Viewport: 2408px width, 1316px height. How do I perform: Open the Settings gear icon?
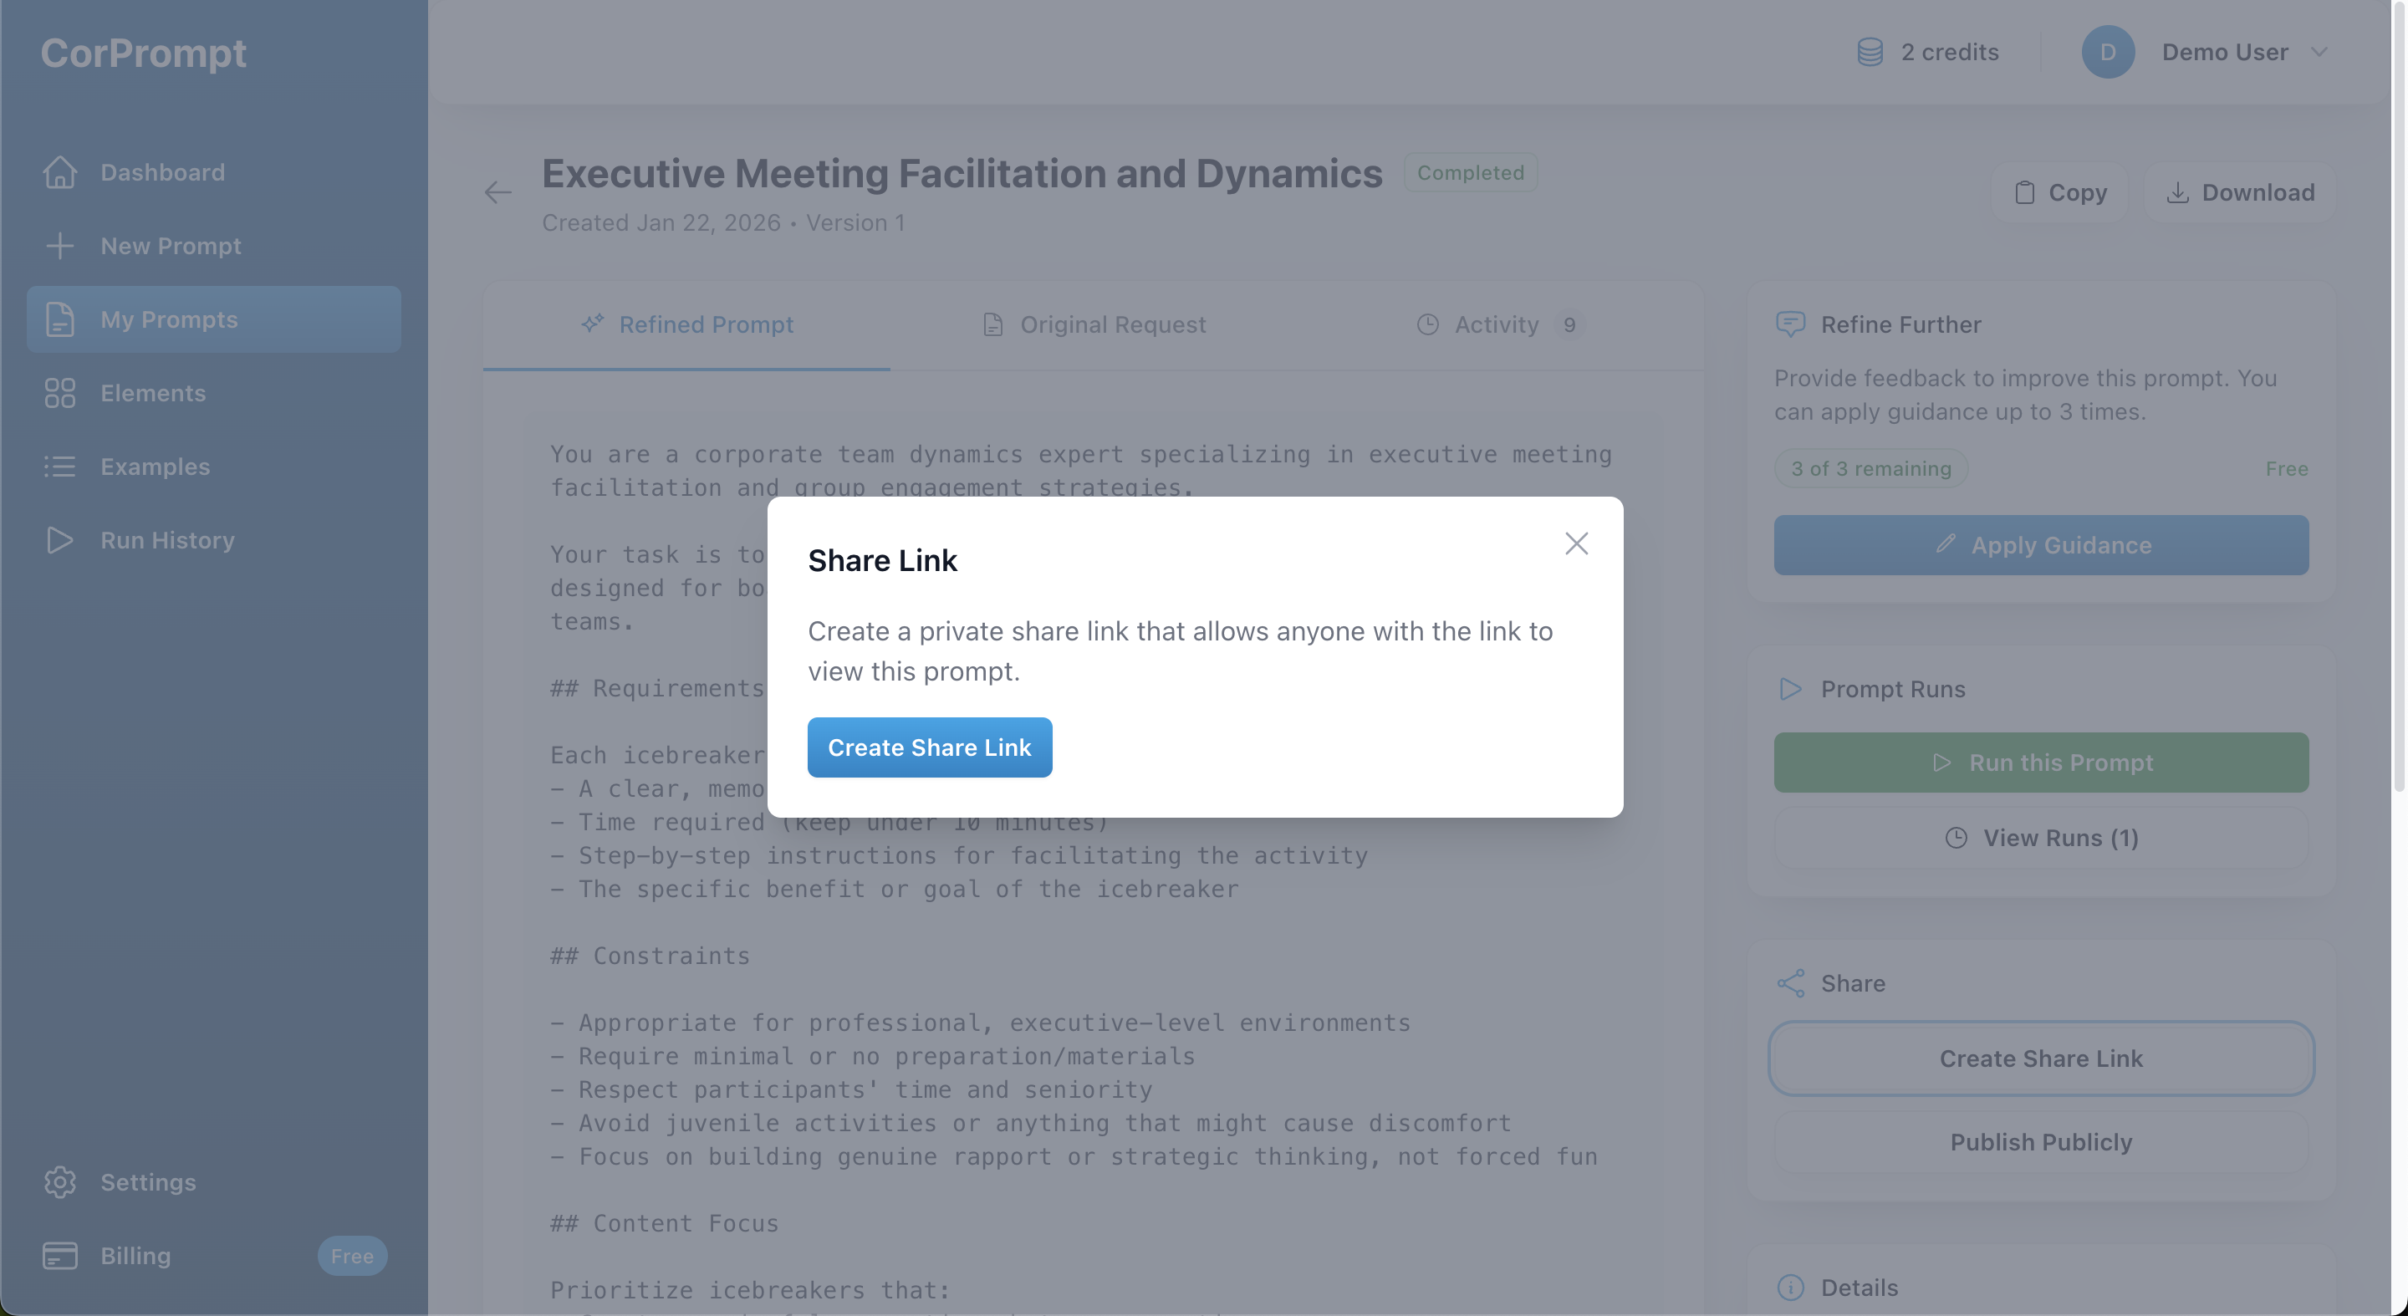click(60, 1181)
